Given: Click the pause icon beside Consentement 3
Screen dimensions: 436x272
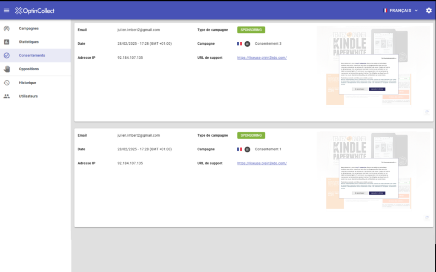Looking at the screenshot, I should point(247,44).
